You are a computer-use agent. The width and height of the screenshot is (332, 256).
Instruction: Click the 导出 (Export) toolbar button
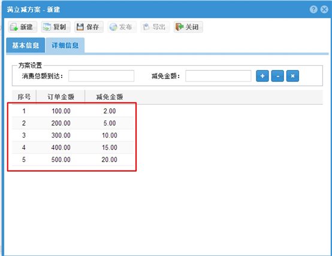point(155,27)
